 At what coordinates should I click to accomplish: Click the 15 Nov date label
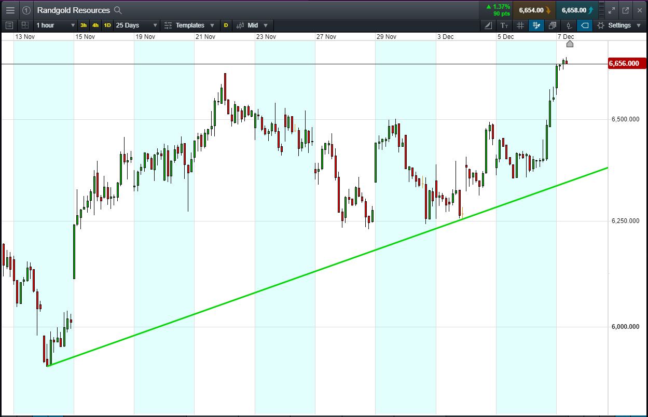coord(85,36)
